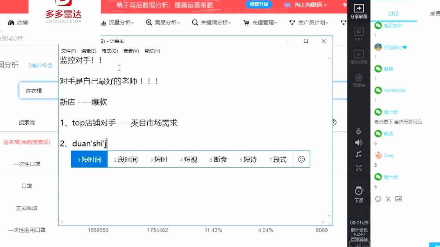
Task: Toggle fullscreen using the expand arrows icon
Action: pyautogui.click(x=358, y=168)
